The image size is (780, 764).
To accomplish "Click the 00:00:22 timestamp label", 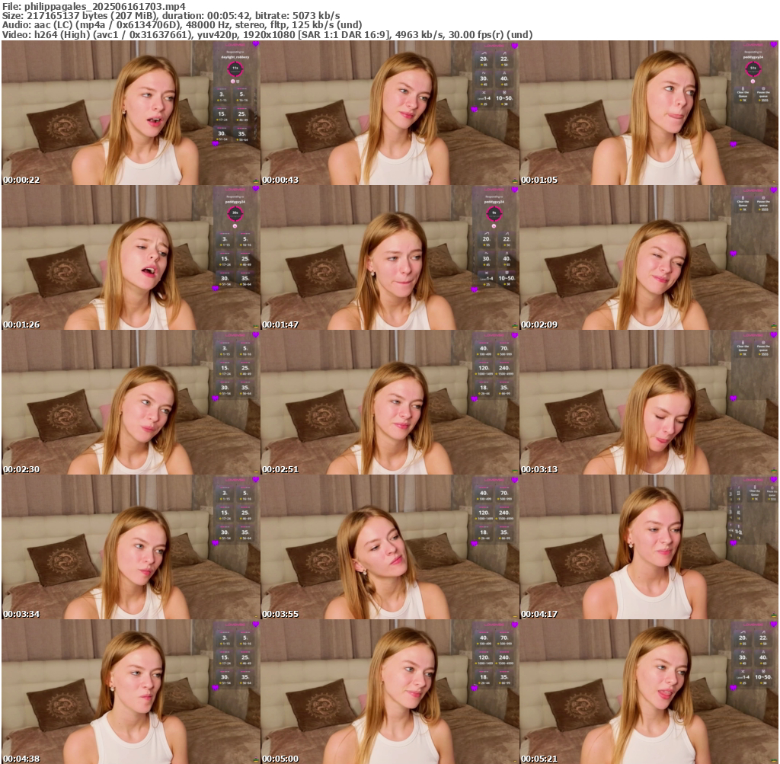I will (x=21, y=180).
